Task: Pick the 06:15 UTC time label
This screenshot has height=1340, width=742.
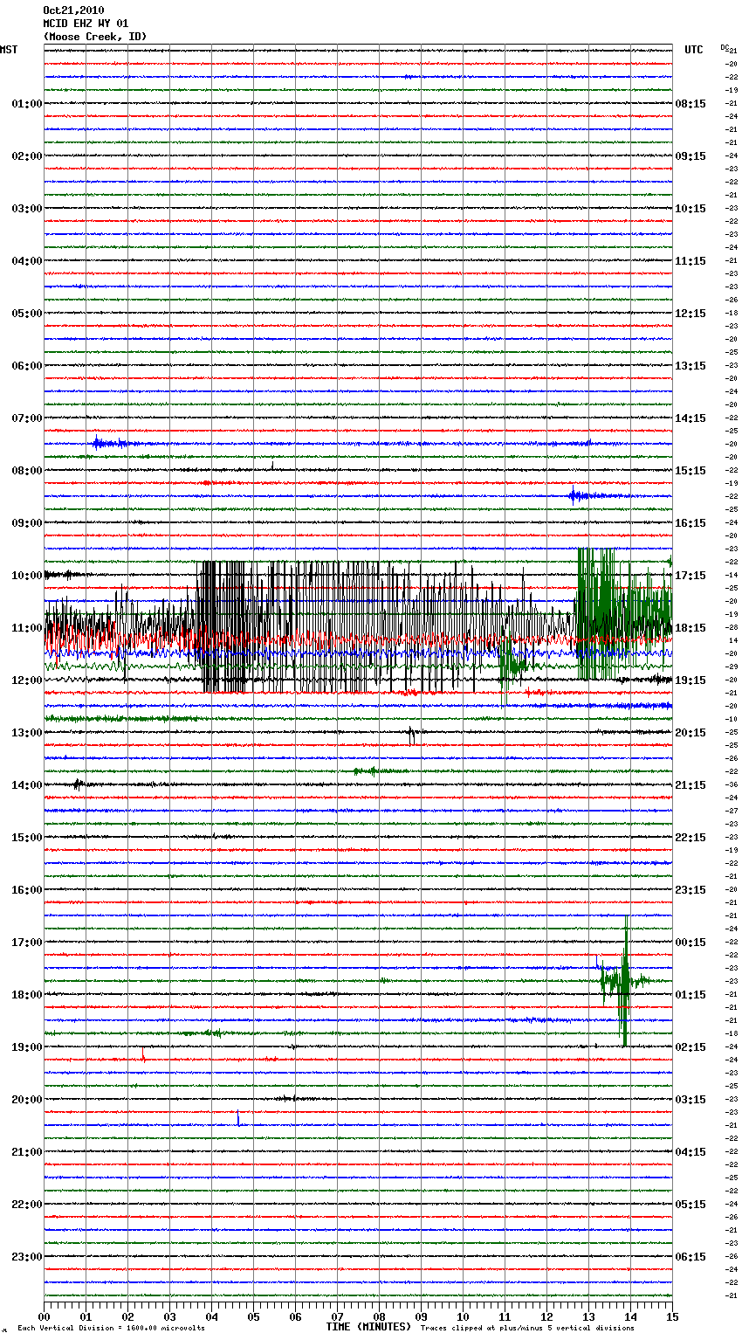Action: [690, 1257]
